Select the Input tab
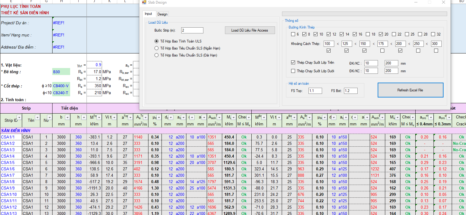 click(x=148, y=14)
